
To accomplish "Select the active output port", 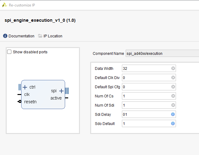I will [56, 98].
